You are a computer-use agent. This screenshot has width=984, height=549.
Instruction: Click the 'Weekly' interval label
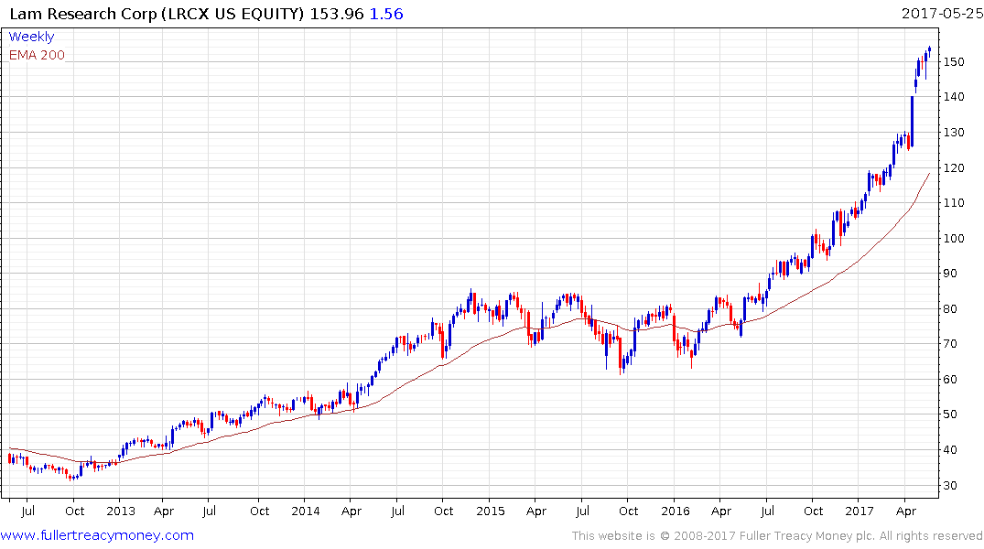tap(31, 37)
